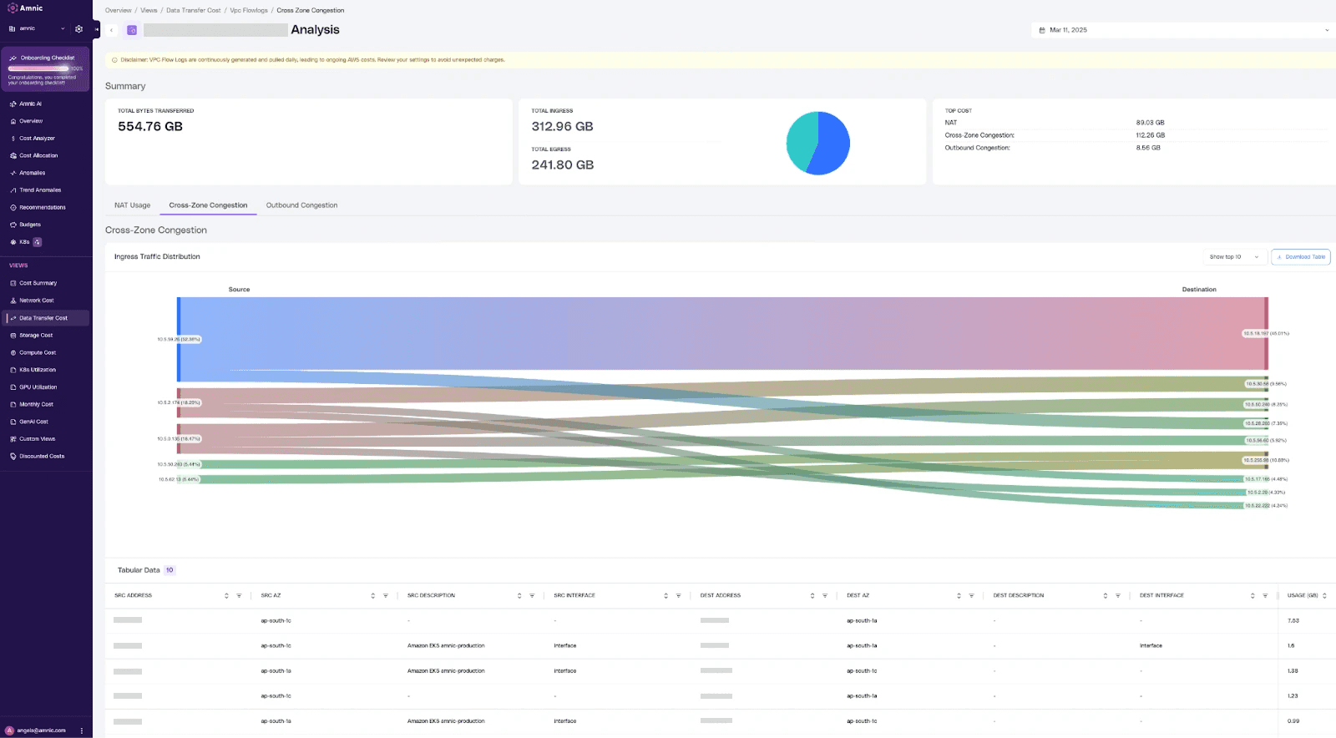
Task: Open the DEST AZ column filter
Action: coord(971,596)
